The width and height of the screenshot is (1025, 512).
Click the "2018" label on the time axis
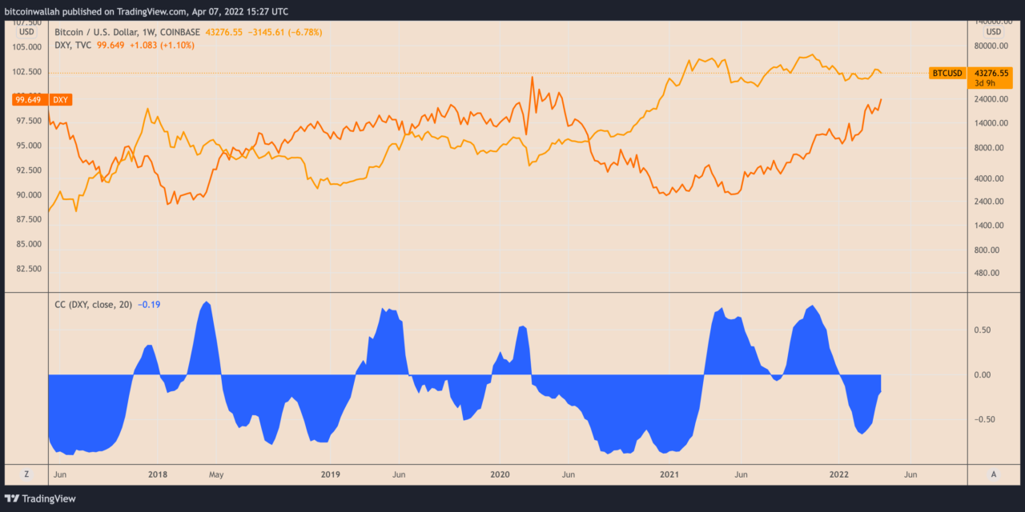click(x=157, y=474)
